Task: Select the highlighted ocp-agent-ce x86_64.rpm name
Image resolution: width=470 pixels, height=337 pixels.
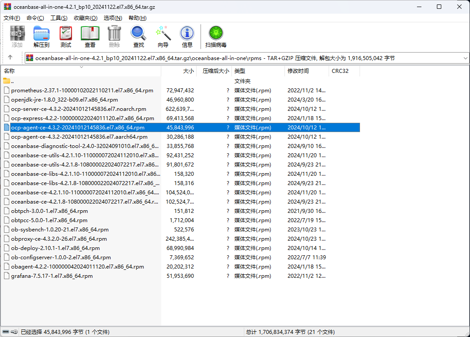Action: (78, 128)
